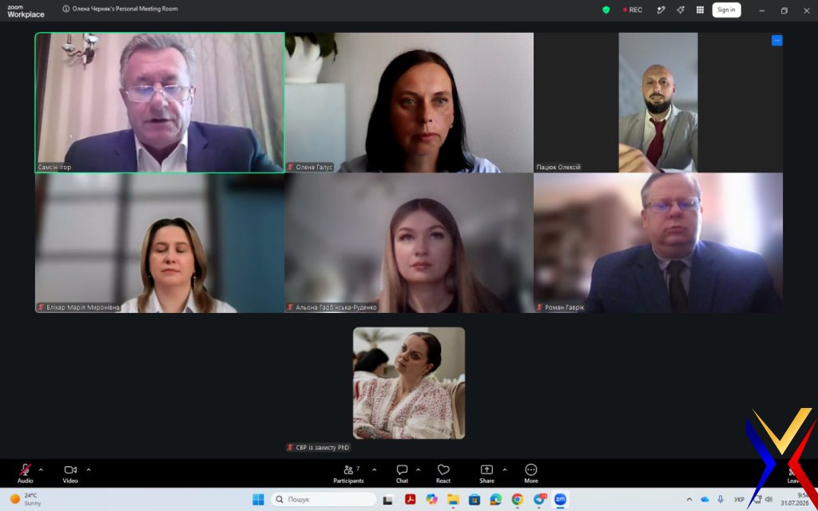The image size is (818, 511).
Task: Click the Sign in button
Action: pos(726,10)
